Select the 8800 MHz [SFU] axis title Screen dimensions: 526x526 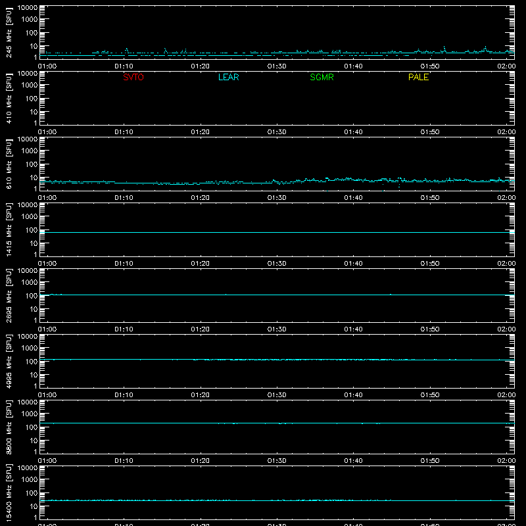(x=9, y=427)
